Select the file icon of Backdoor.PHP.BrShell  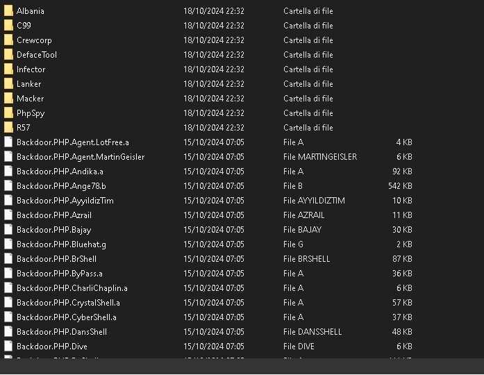point(8,258)
